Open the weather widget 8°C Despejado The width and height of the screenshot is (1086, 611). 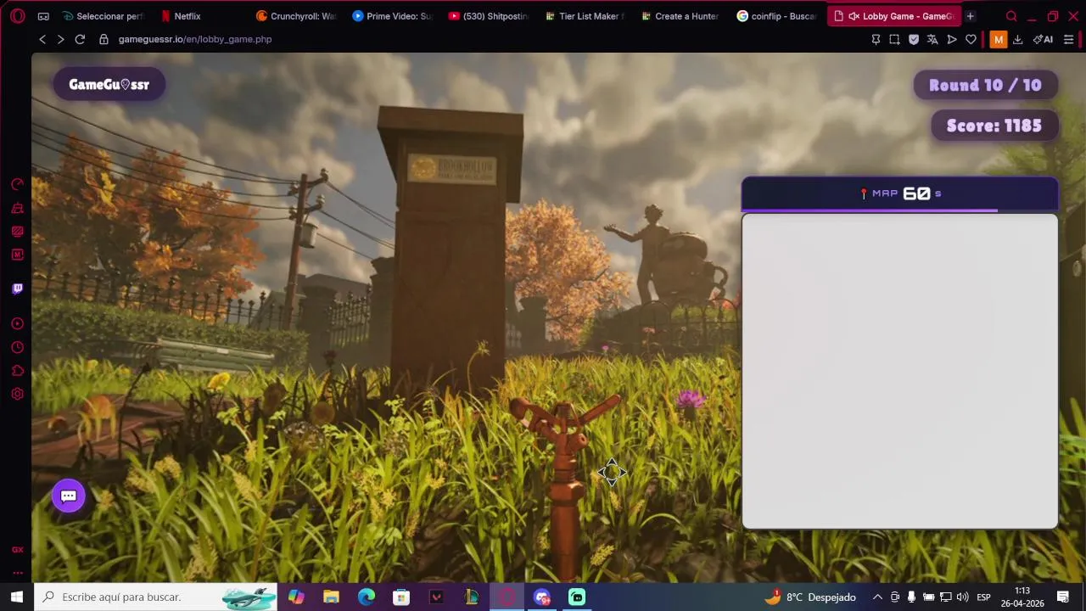810,597
